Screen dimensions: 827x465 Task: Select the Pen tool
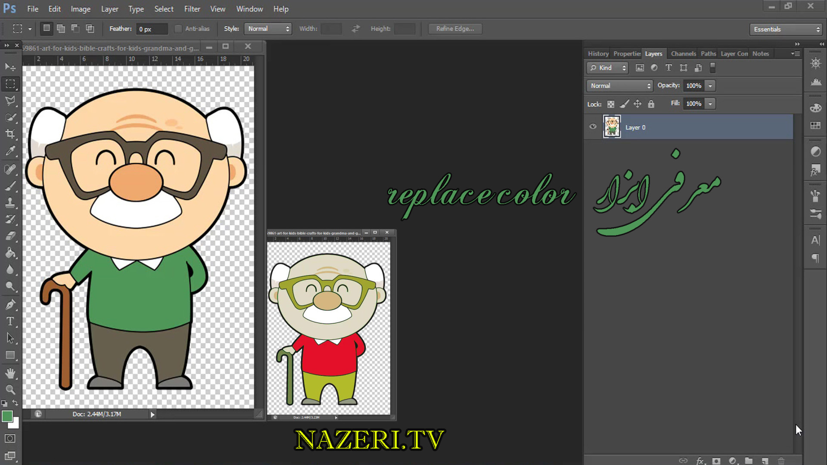tap(10, 305)
